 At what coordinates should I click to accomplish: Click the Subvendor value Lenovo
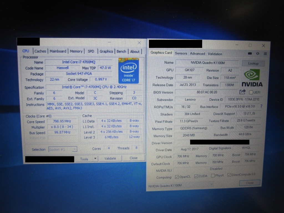coord(190,100)
